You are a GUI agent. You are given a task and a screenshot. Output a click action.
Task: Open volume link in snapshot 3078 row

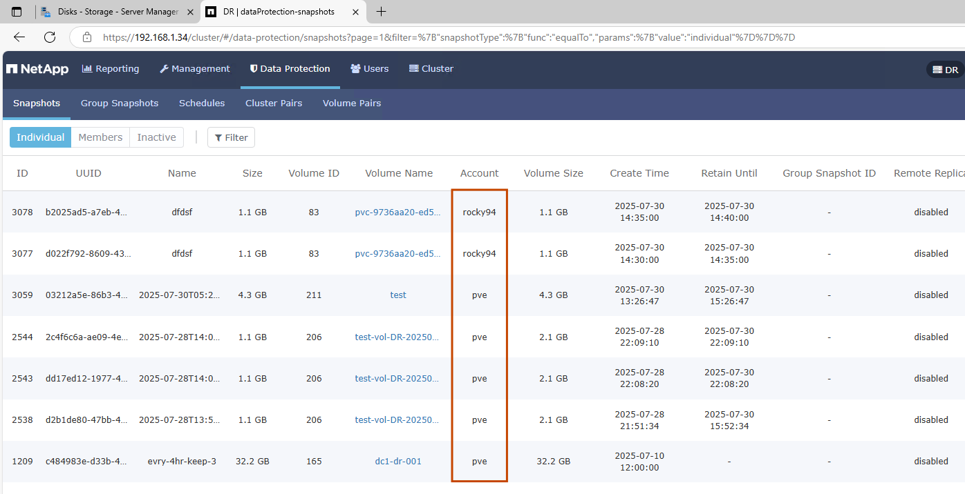398,212
